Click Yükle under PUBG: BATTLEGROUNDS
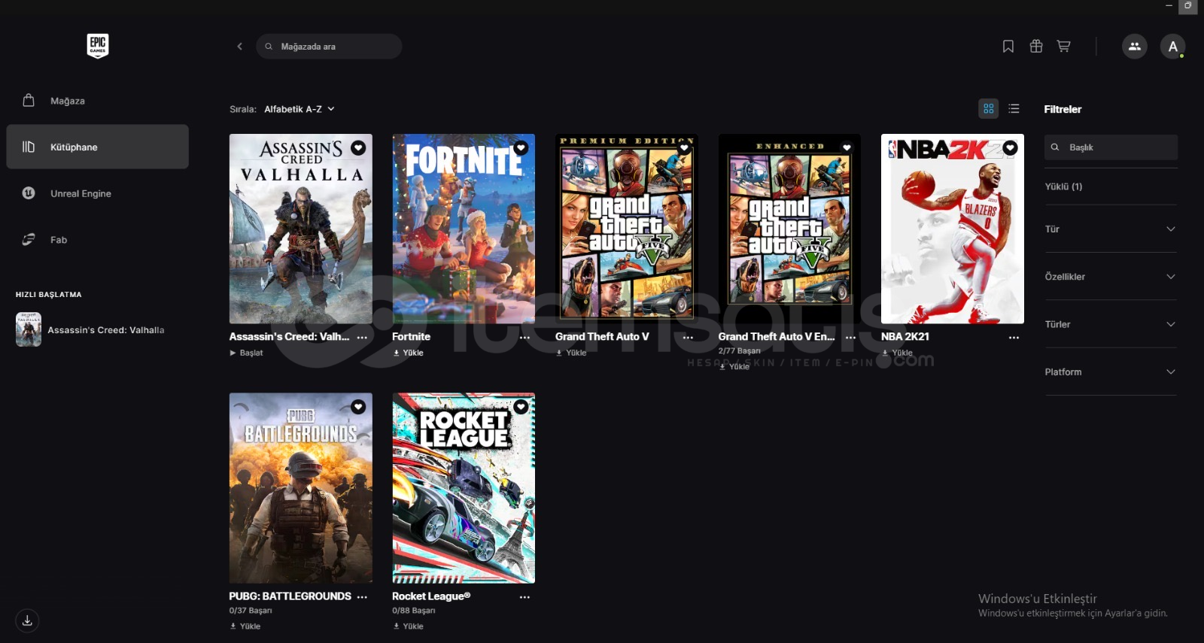Viewport: 1204px width, 643px height. click(245, 626)
